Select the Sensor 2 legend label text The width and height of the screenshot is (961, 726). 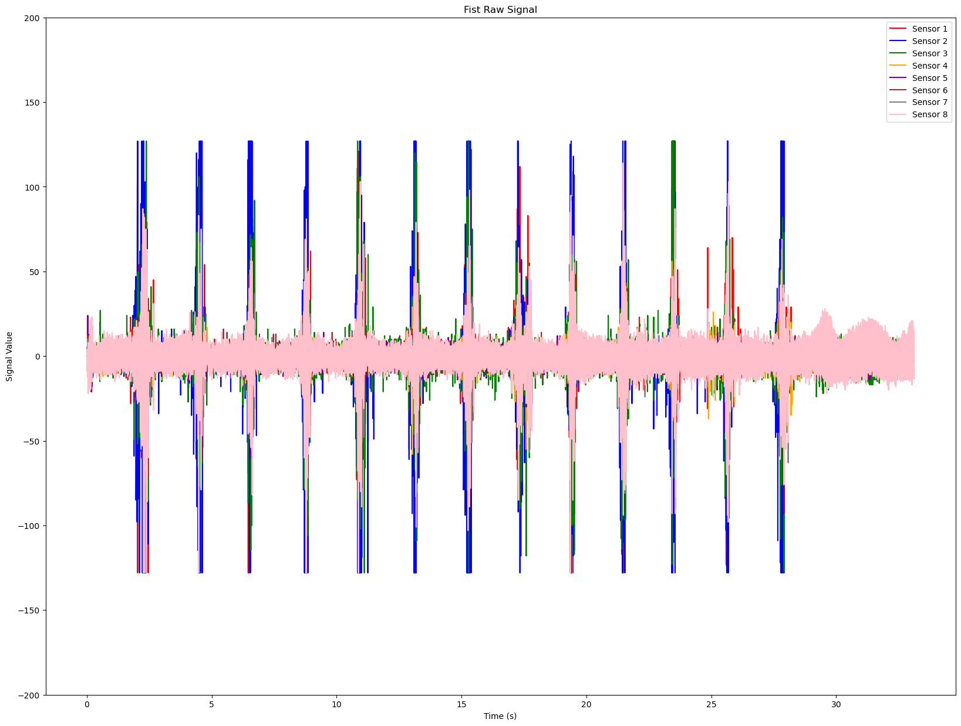point(929,41)
